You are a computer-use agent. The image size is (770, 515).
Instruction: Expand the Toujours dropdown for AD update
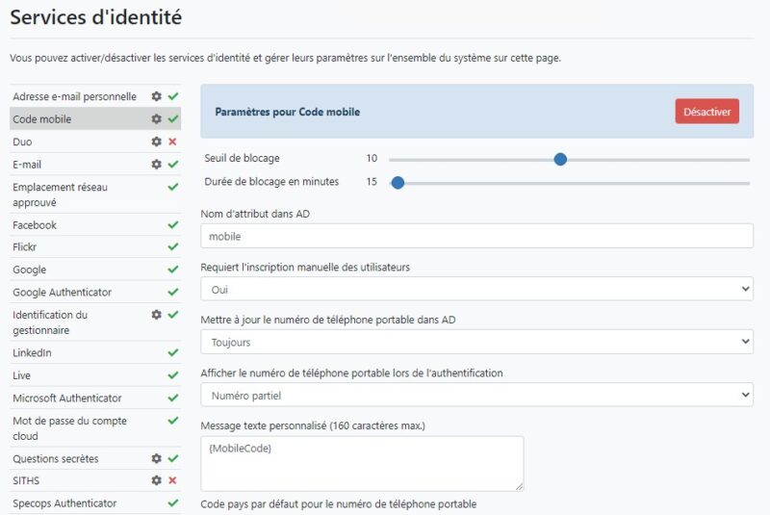(x=476, y=342)
